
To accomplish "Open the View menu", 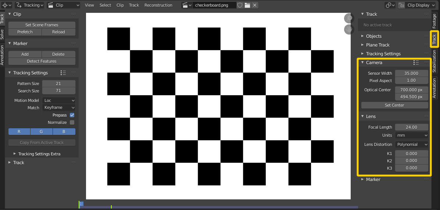I will [x=89, y=5].
